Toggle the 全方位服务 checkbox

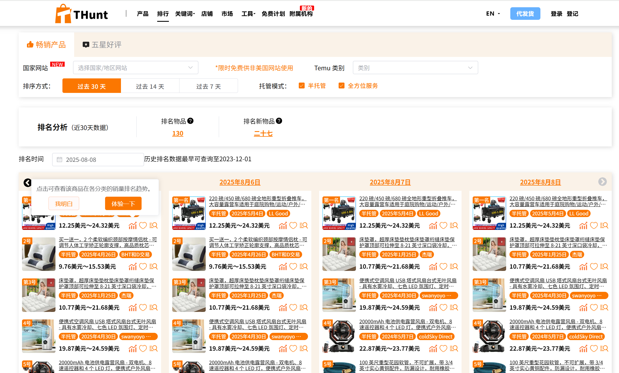click(x=341, y=86)
